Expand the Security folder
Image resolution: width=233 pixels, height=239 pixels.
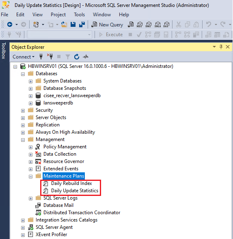coord(23,111)
